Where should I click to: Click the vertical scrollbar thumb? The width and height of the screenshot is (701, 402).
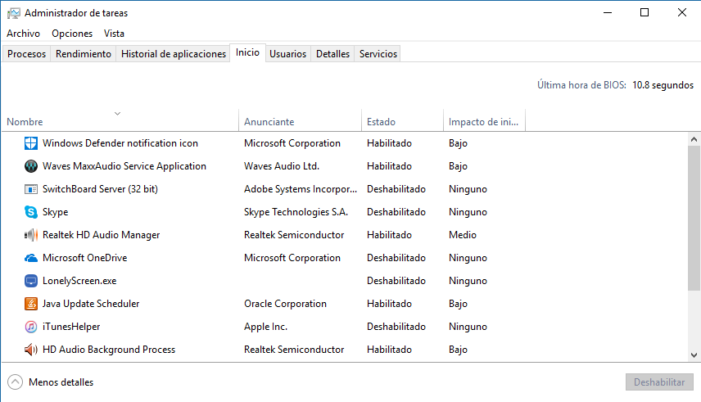tap(694, 218)
